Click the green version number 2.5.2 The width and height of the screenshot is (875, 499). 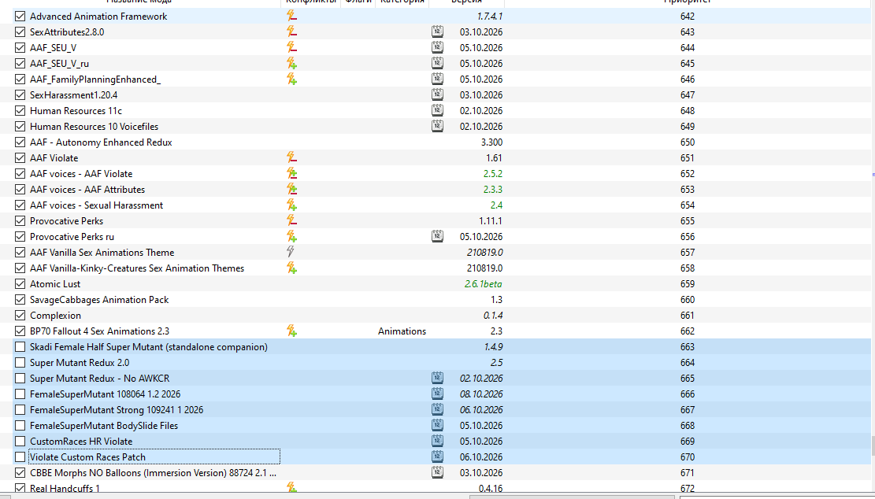click(493, 173)
